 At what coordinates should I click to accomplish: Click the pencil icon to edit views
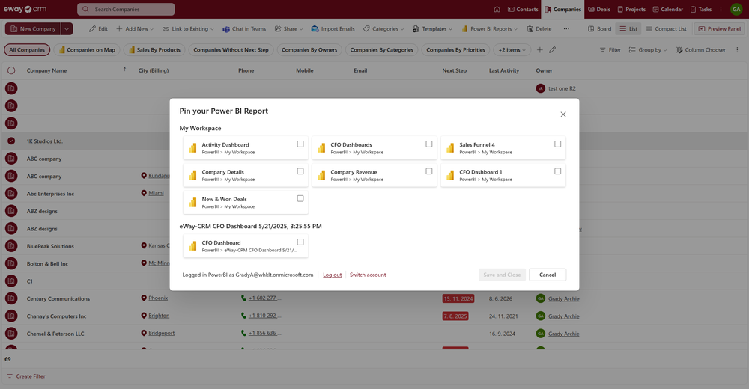[x=553, y=49]
